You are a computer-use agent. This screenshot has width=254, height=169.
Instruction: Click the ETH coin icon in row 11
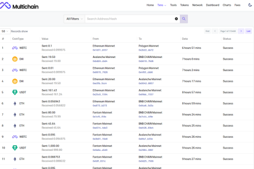tap(15, 159)
